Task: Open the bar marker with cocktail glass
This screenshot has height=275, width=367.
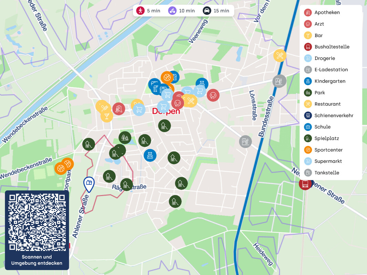Action: click(x=107, y=116)
